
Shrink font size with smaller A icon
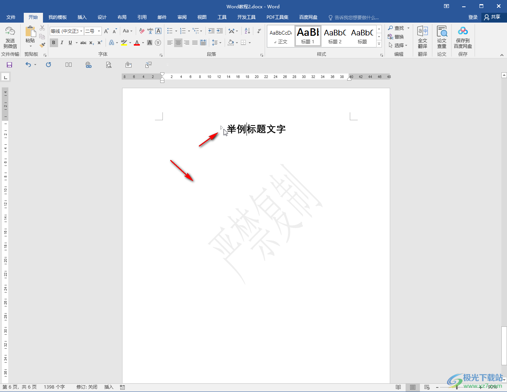pos(115,31)
